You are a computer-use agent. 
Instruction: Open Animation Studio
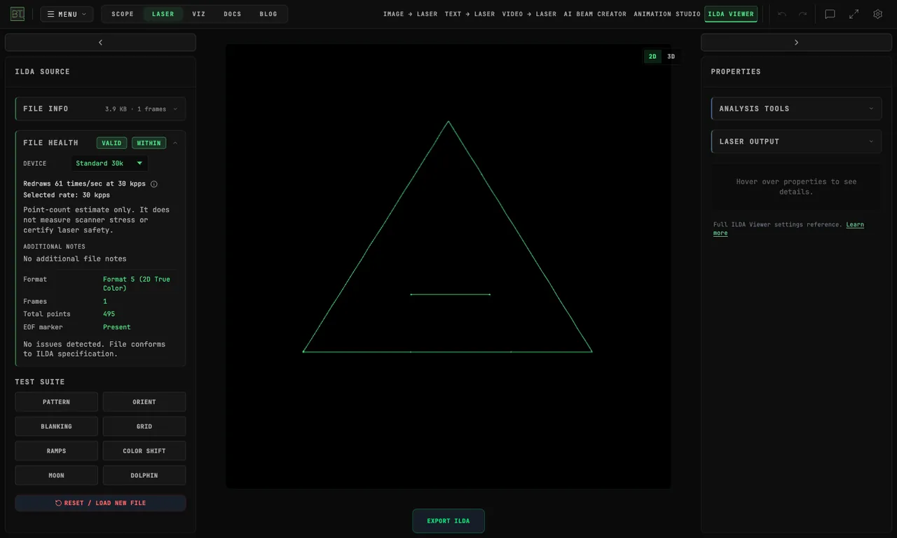point(667,14)
